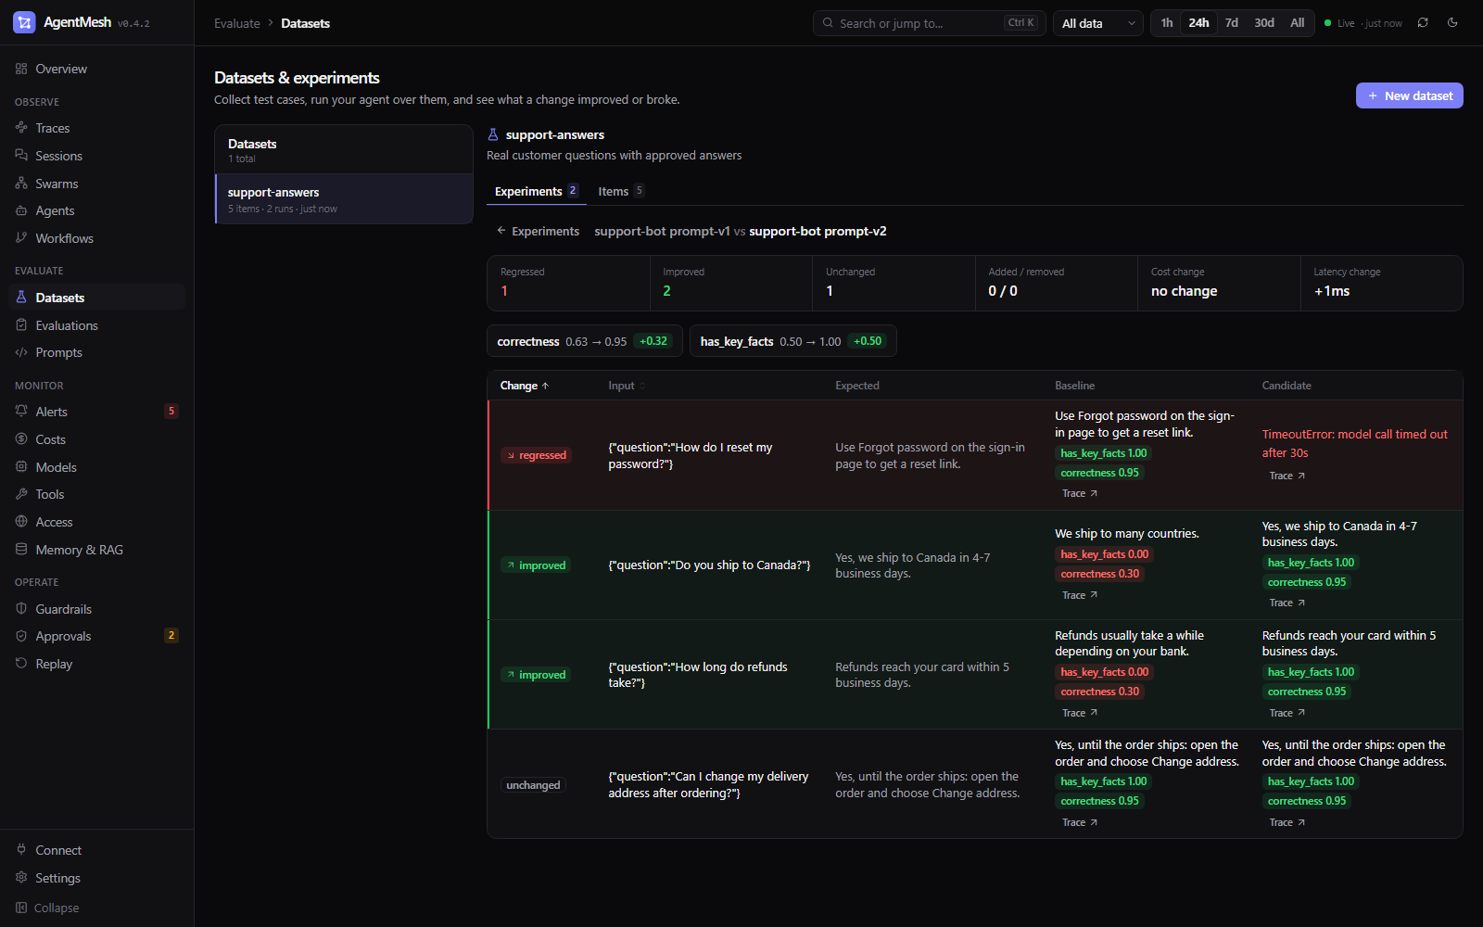Screen dimensions: 1483x927
Task: View Approvals with 2 pending
Action: [x=96, y=636]
